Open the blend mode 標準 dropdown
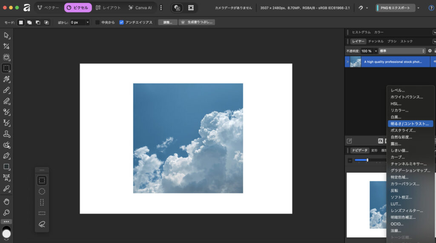The image size is (436, 243). click(402, 51)
